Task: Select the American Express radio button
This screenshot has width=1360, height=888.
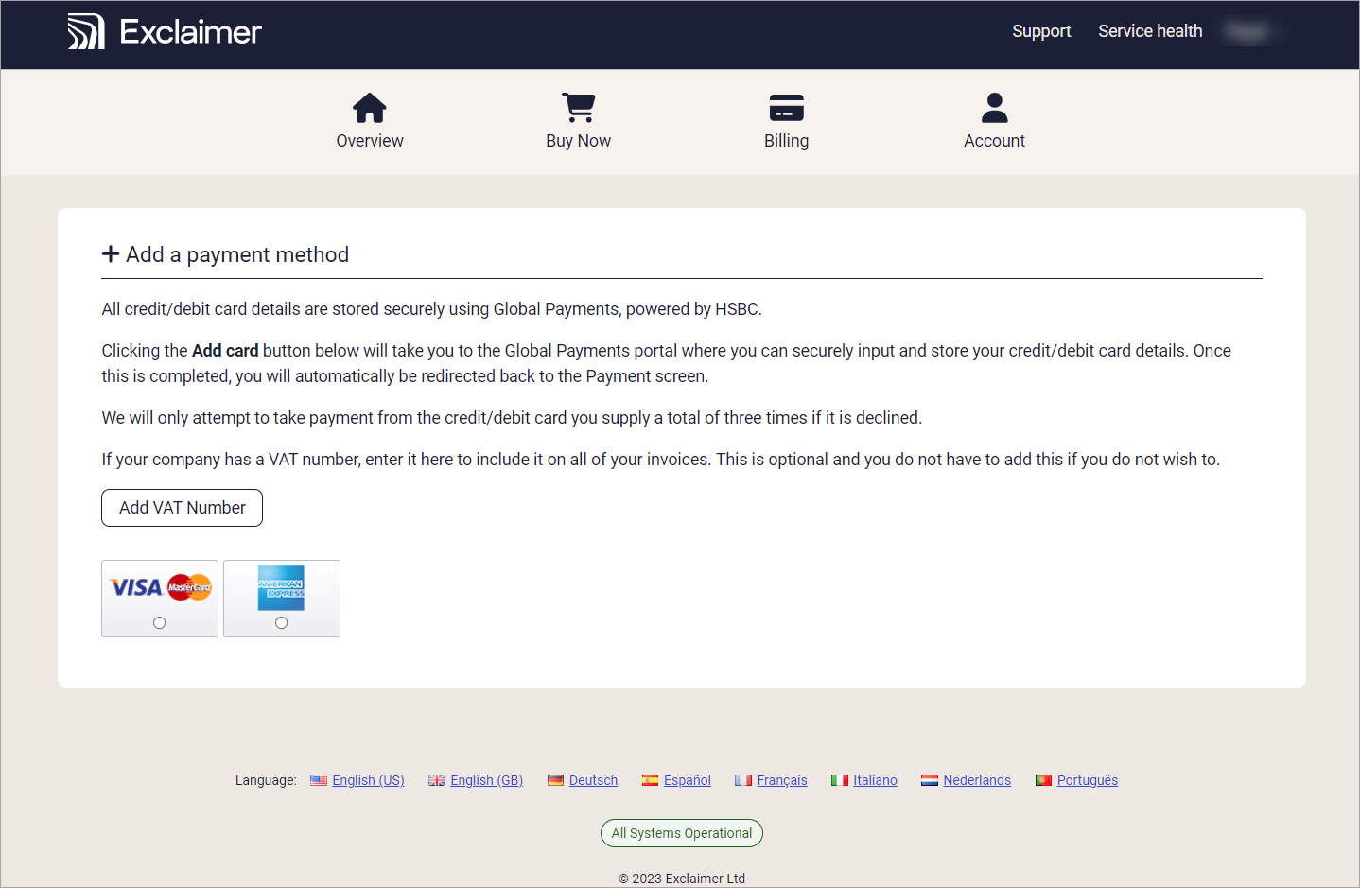Action: 281,623
